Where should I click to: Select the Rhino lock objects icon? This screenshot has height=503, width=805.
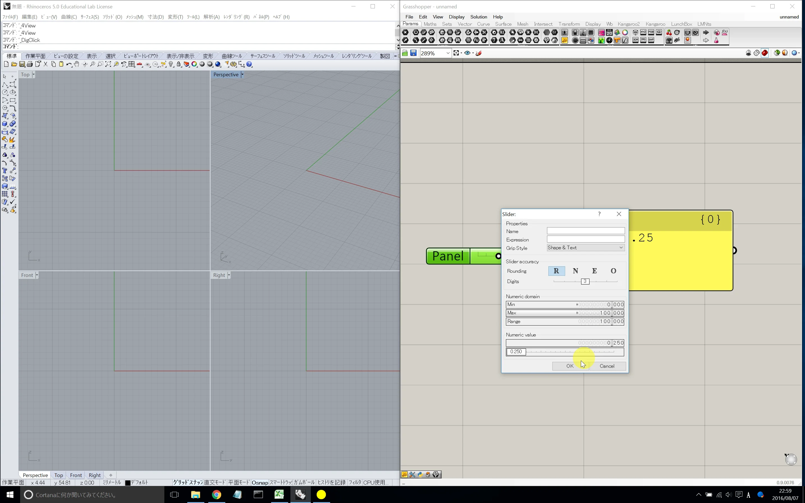tap(179, 64)
